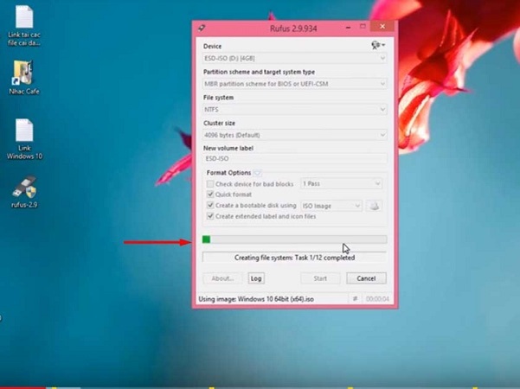
Task: Select the Link Windows 10 text file
Action: coord(24,139)
